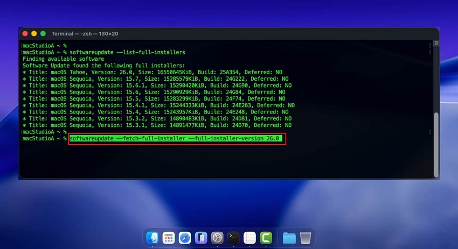
Task: Click the Sequoia Version 15.5 row
Action: click(154, 98)
